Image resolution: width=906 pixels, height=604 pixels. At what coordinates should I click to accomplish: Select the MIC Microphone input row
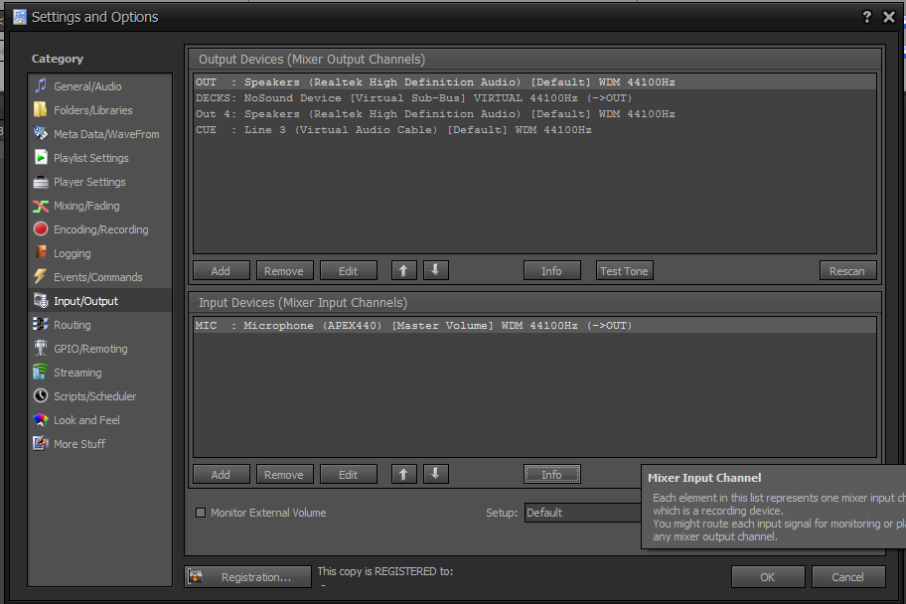[x=397, y=325]
